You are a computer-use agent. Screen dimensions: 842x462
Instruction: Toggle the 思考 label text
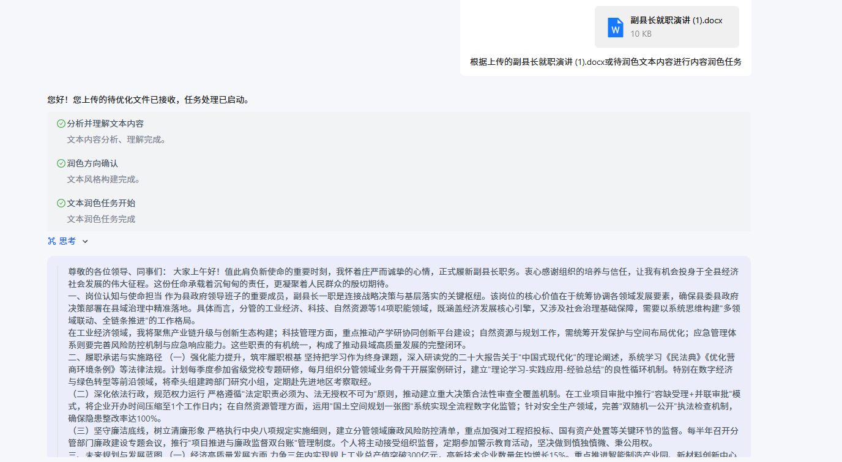tap(67, 241)
